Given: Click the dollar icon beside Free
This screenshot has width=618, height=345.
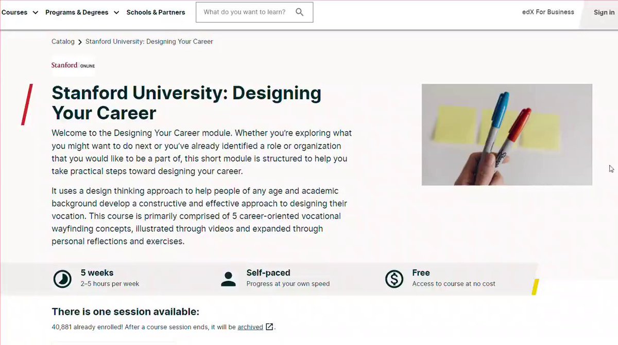Looking at the screenshot, I should [x=394, y=279].
